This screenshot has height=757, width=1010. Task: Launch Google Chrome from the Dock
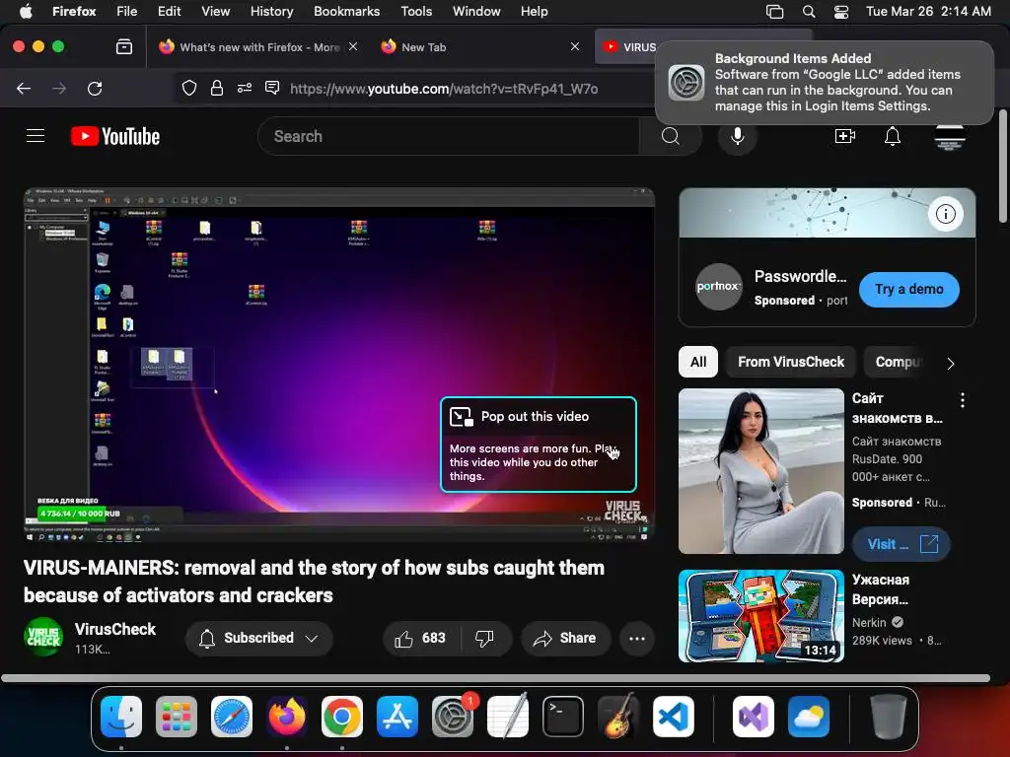342,717
